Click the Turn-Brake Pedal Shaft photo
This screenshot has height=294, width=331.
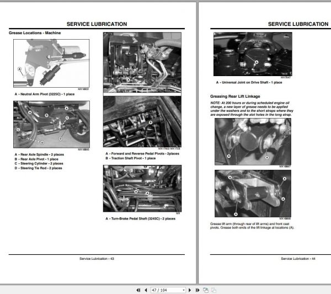(142, 189)
